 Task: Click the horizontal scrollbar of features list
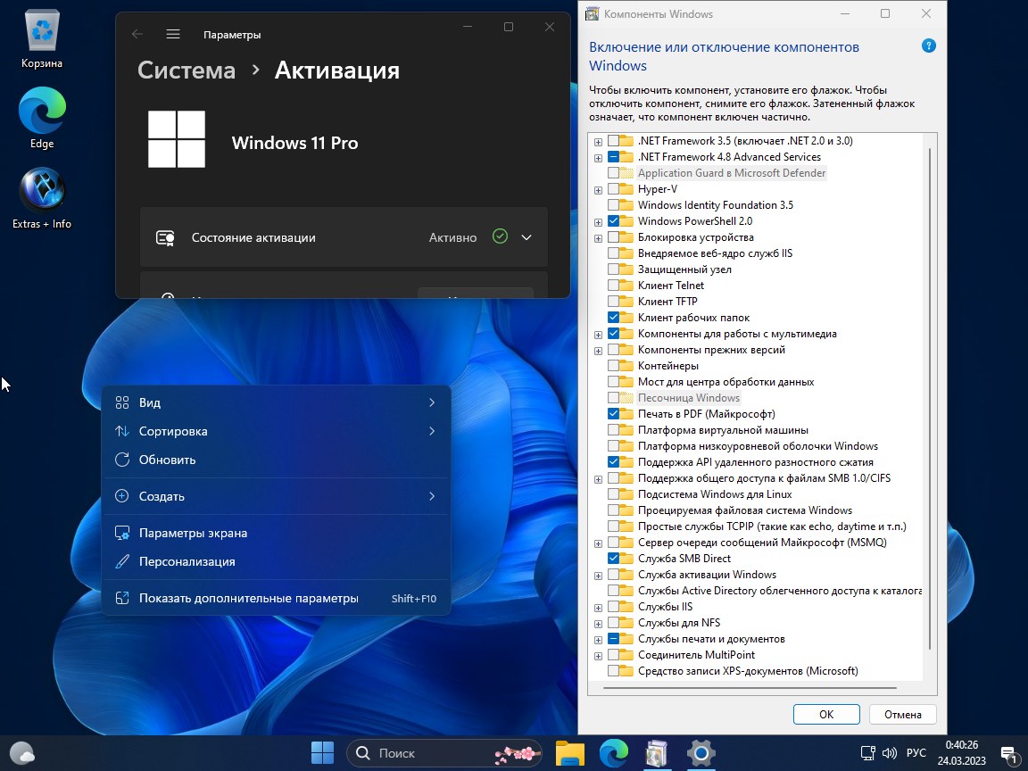tap(750, 688)
